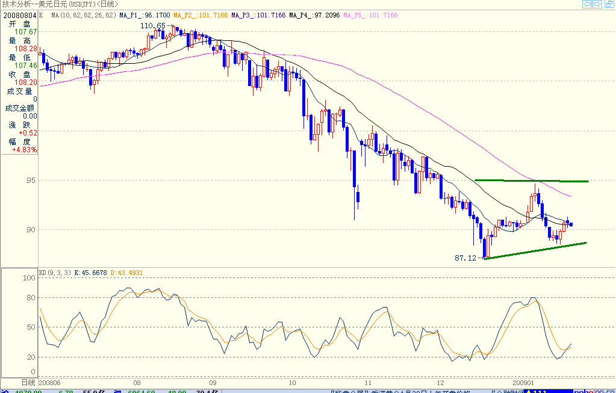Click the 90 price axis label
Image resolution: width=616 pixels, height=393 pixels.
[31, 230]
